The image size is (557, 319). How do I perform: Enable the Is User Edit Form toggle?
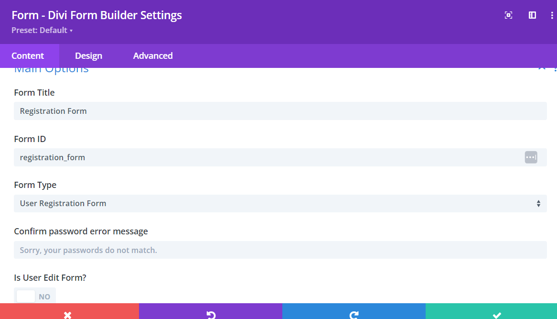pos(25,296)
